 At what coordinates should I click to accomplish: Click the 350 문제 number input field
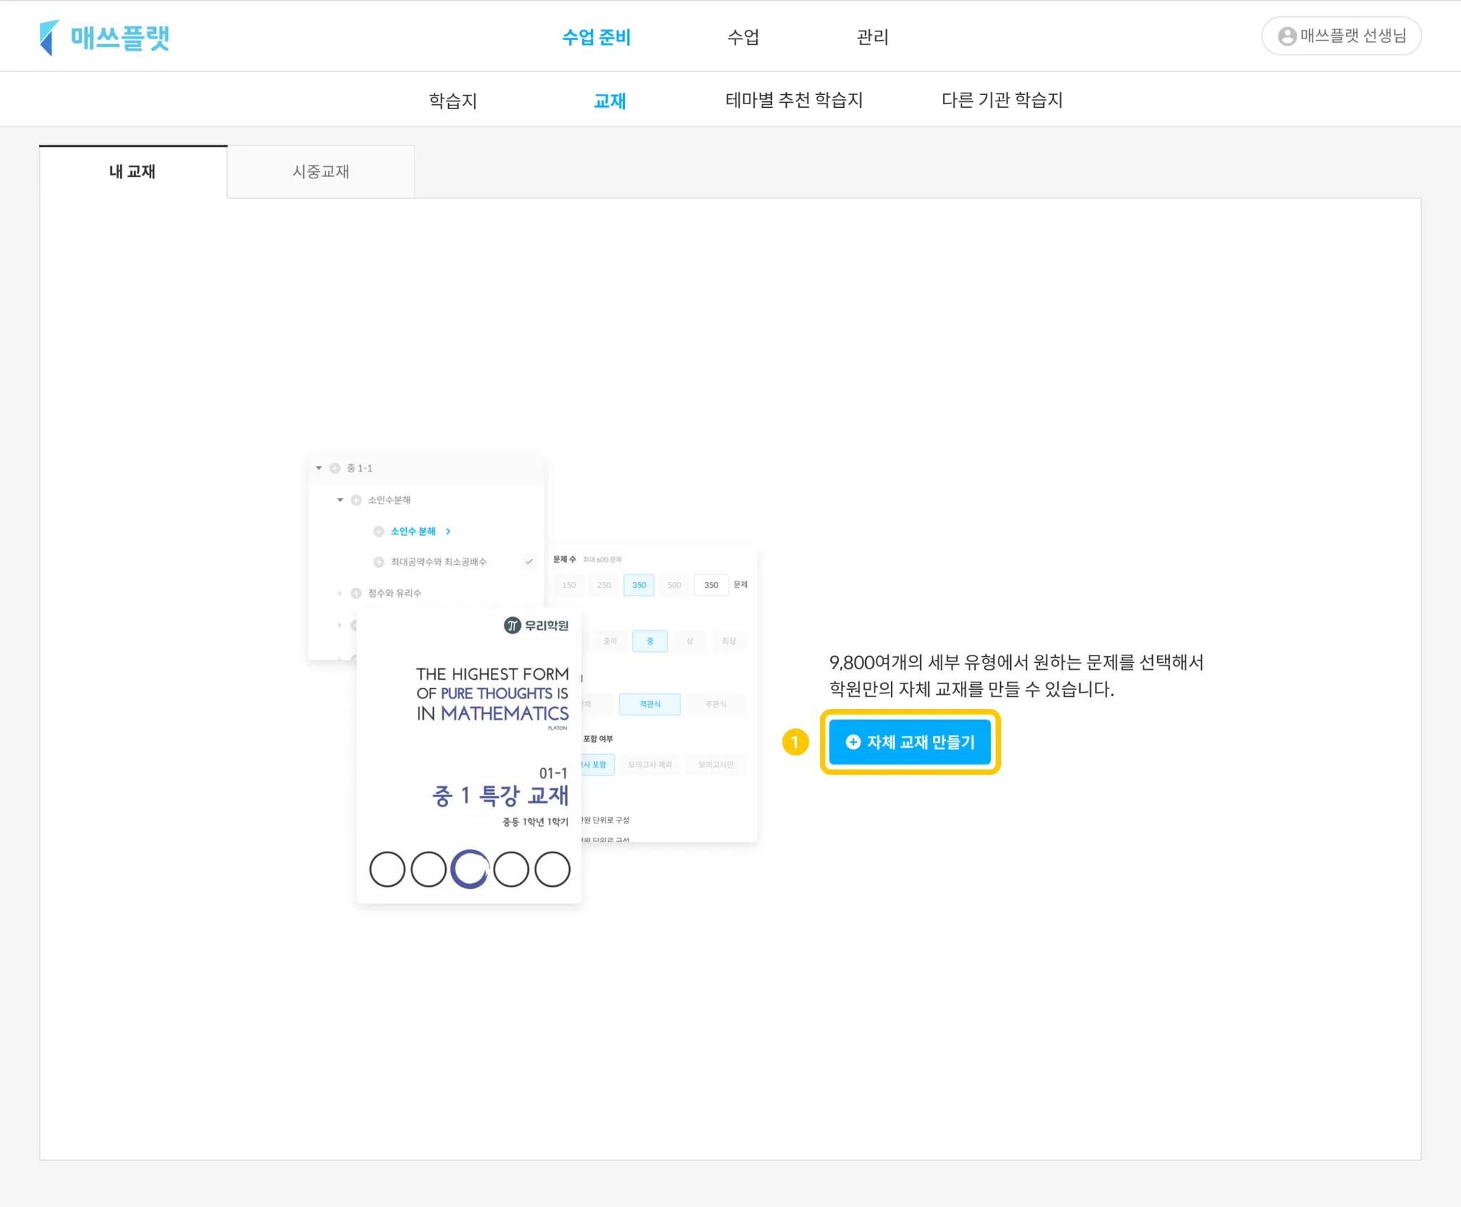point(711,585)
